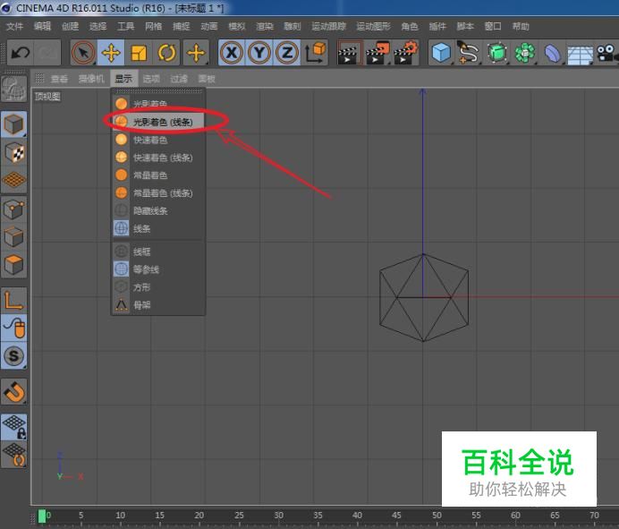The width and height of the screenshot is (619, 529).
Task: Open the 运动图形 menu
Action: (x=373, y=27)
